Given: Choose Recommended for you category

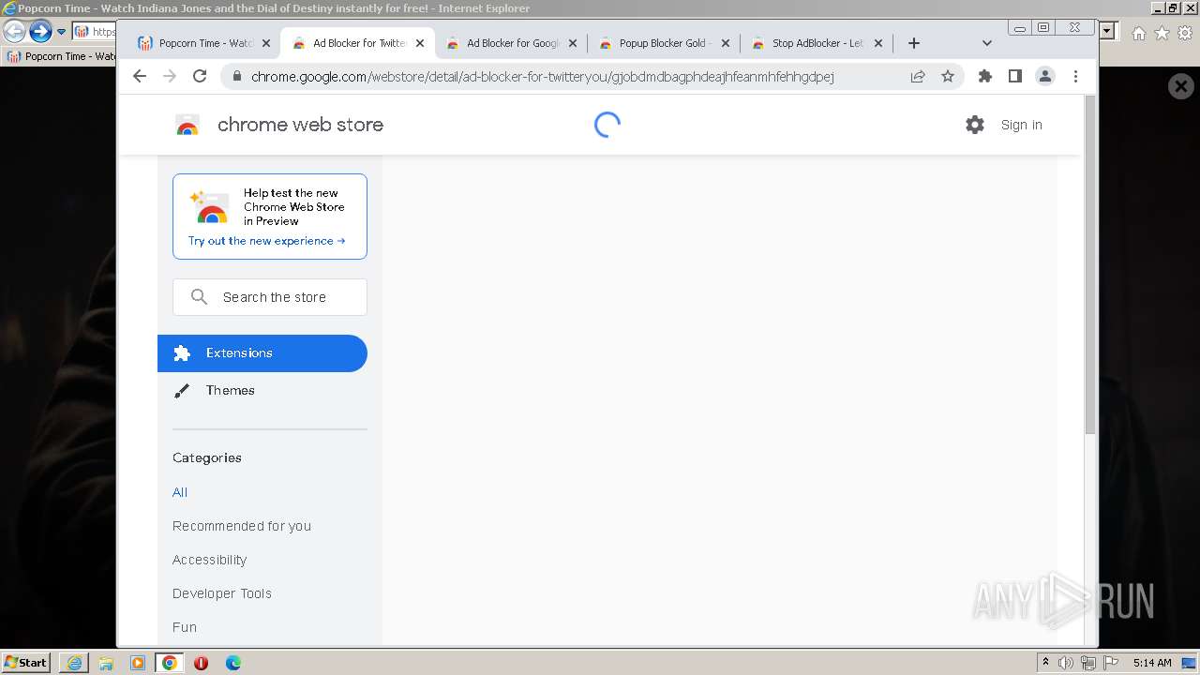Looking at the screenshot, I should tap(242, 526).
